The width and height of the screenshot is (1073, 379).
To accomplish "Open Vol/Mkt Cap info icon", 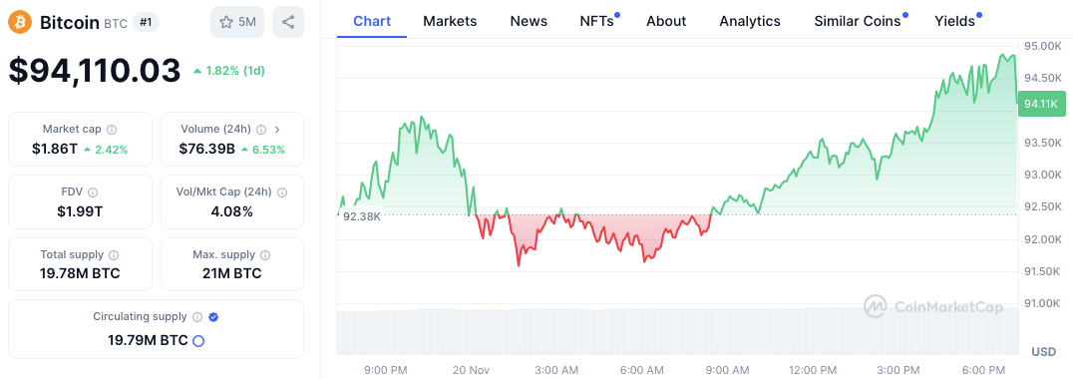I will 282,192.
